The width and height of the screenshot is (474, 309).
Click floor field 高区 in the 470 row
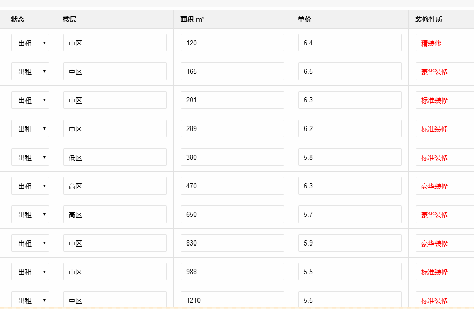(x=115, y=186)
